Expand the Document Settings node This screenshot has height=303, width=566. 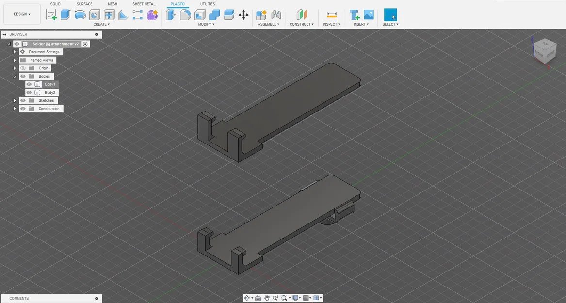pyautogui.click(x=15, y=52)
